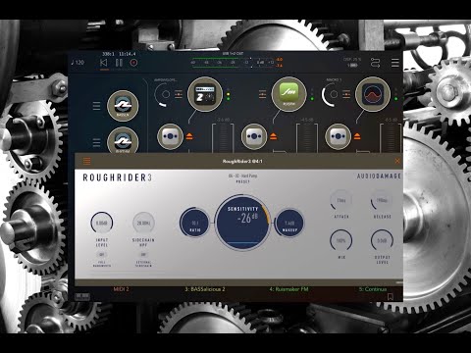
Task: Open the green Ruismaker FM plugin node
Action: (x=288, y=94)
